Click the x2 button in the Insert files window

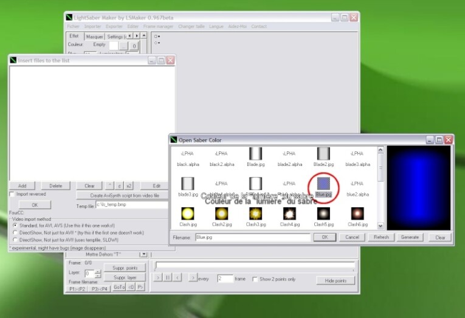(129, 185)
